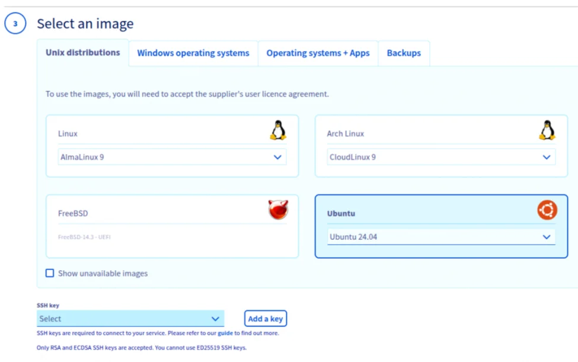This screenshot has height=362, width=578.
Task: Click the penguin icon in Arch Linux card
Action: [x=547, y=130]
